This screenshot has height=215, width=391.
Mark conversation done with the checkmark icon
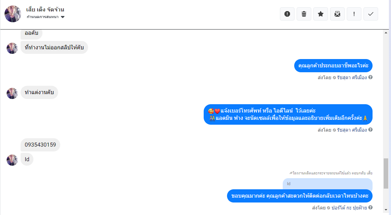pyautogui.click(x=370, y=14)
